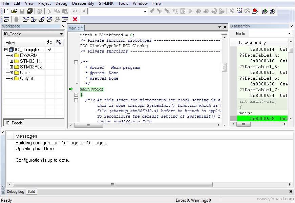Close the Disassembly panel
This screenshot has width=295, height=203.
coord(292,26)
